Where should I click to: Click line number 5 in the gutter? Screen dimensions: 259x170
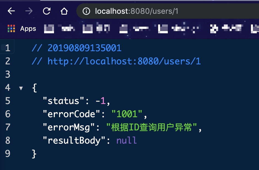pyautogui.click(x=8, y=101)
